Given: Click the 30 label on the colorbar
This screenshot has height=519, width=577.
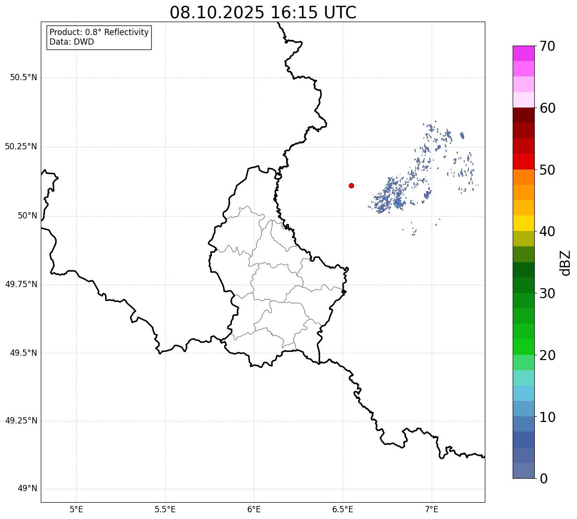Looking at the screenshot, I should 548,293.
